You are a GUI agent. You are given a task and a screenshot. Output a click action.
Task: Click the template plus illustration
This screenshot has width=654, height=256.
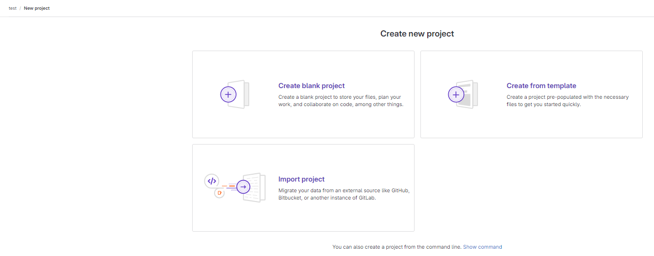463,94
